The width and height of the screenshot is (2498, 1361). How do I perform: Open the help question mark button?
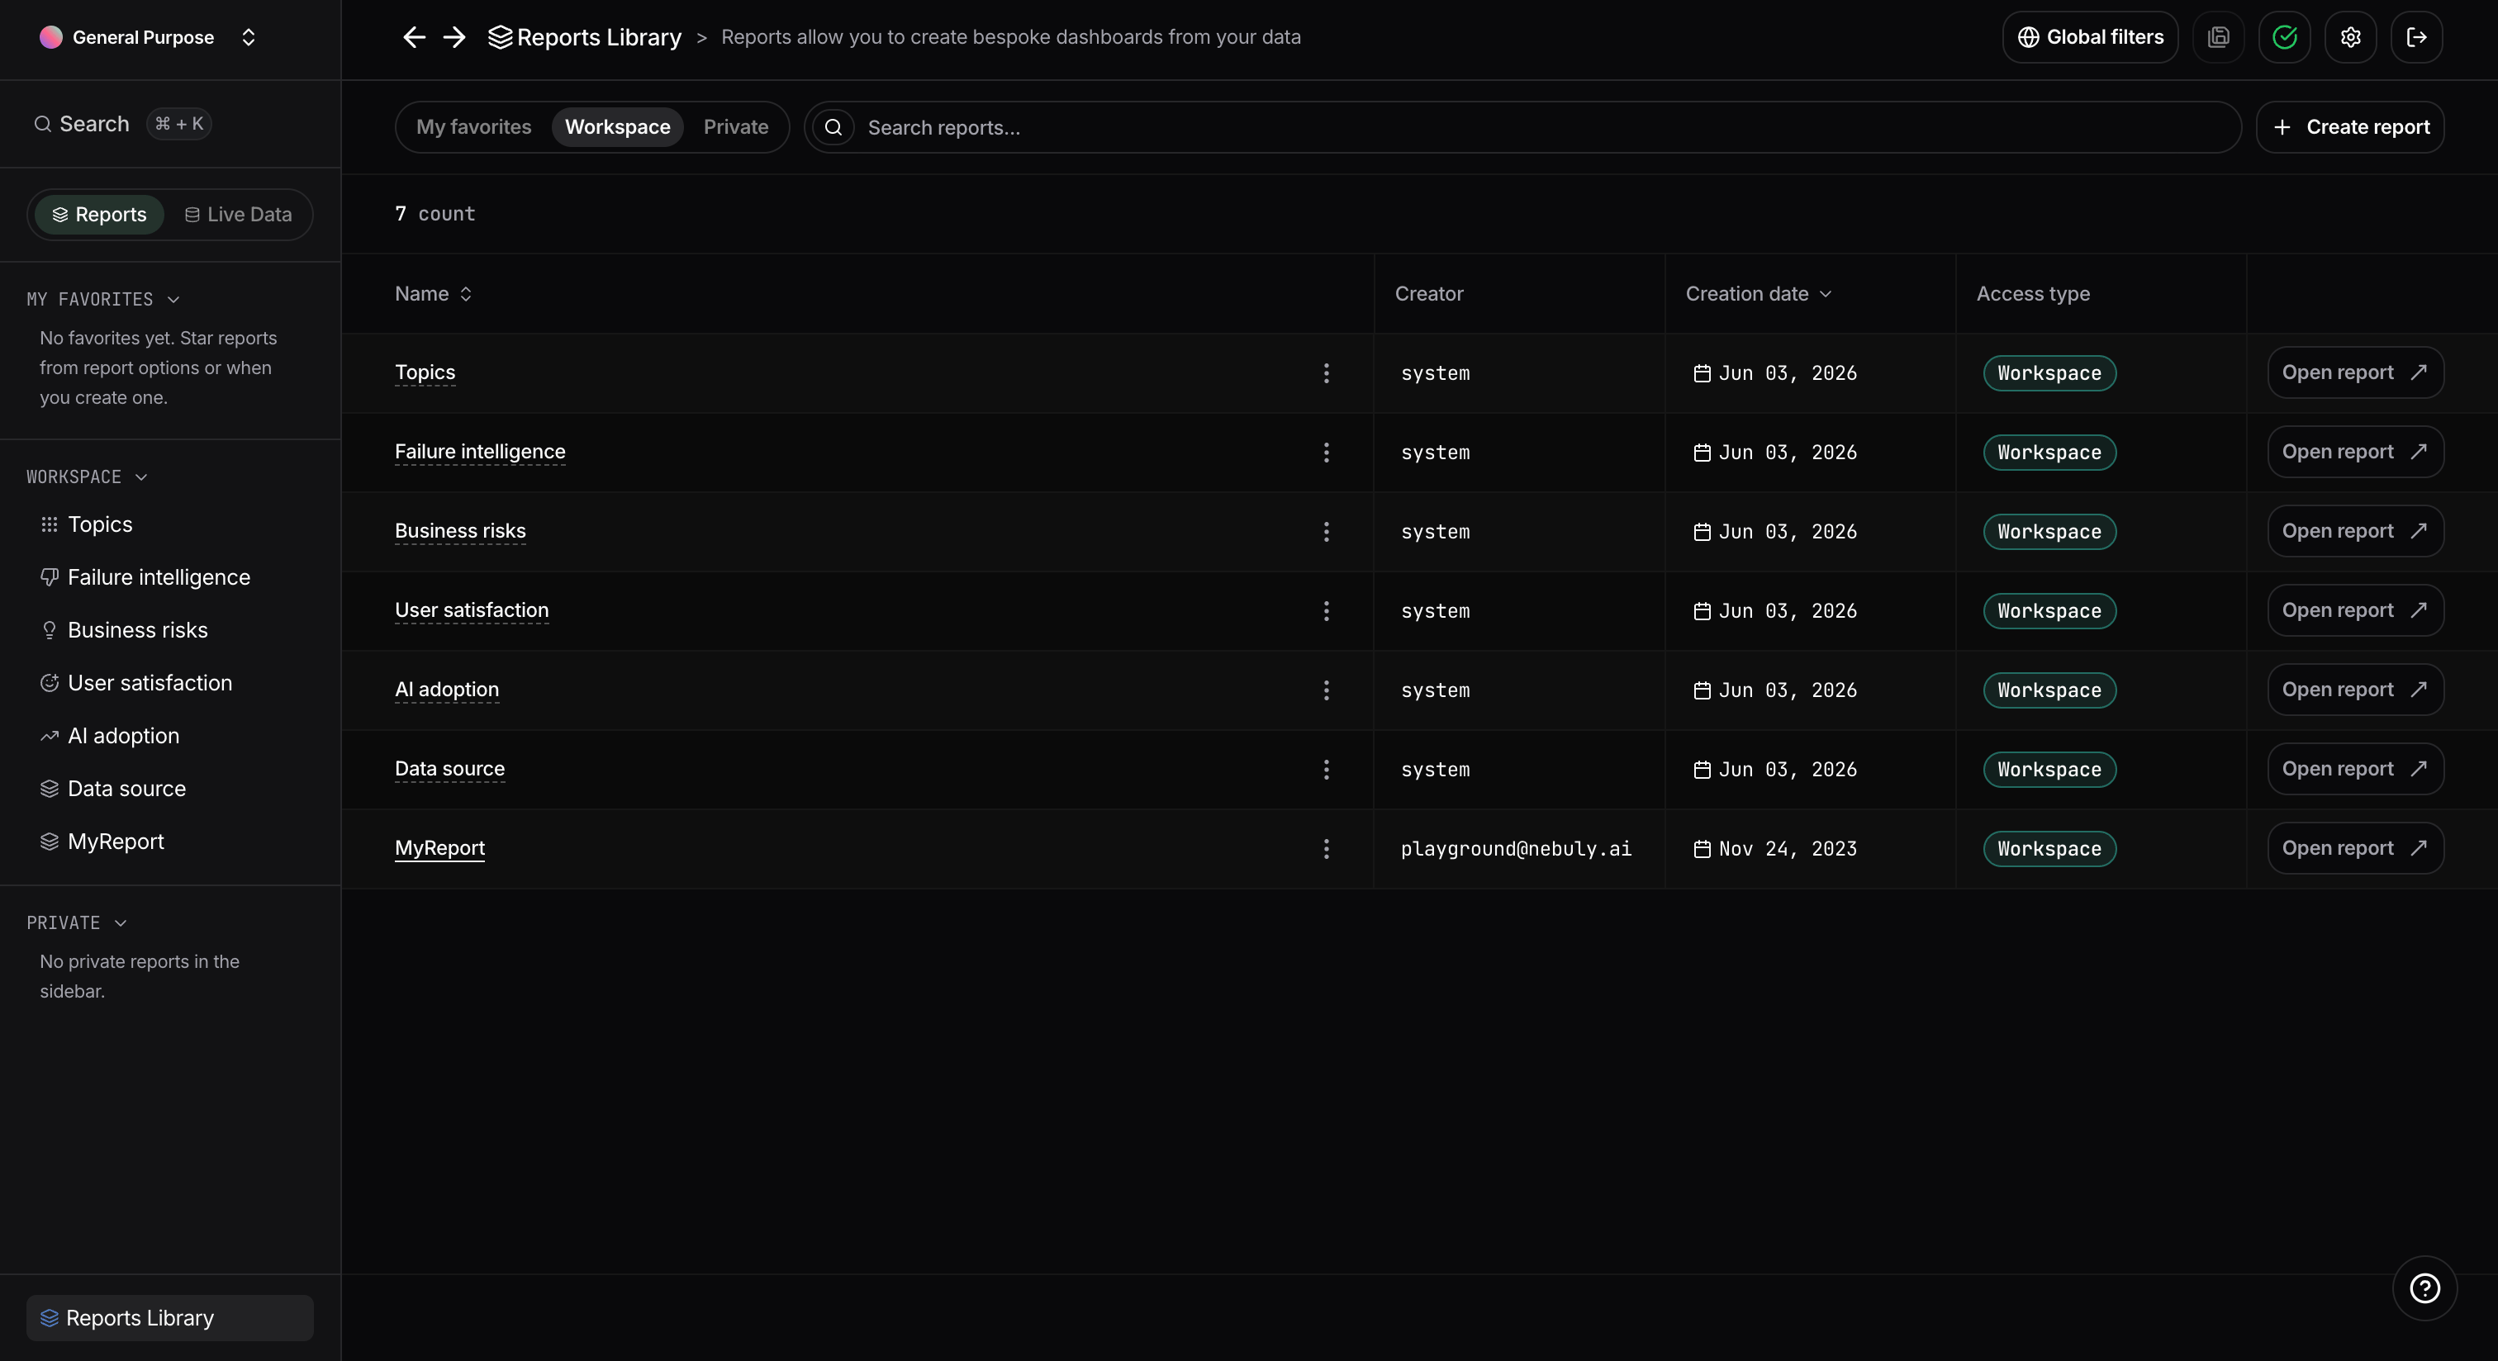(2424, 1288)
